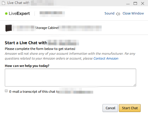
Task: Start the chat with Start Chat button
Action: (130, 108)
